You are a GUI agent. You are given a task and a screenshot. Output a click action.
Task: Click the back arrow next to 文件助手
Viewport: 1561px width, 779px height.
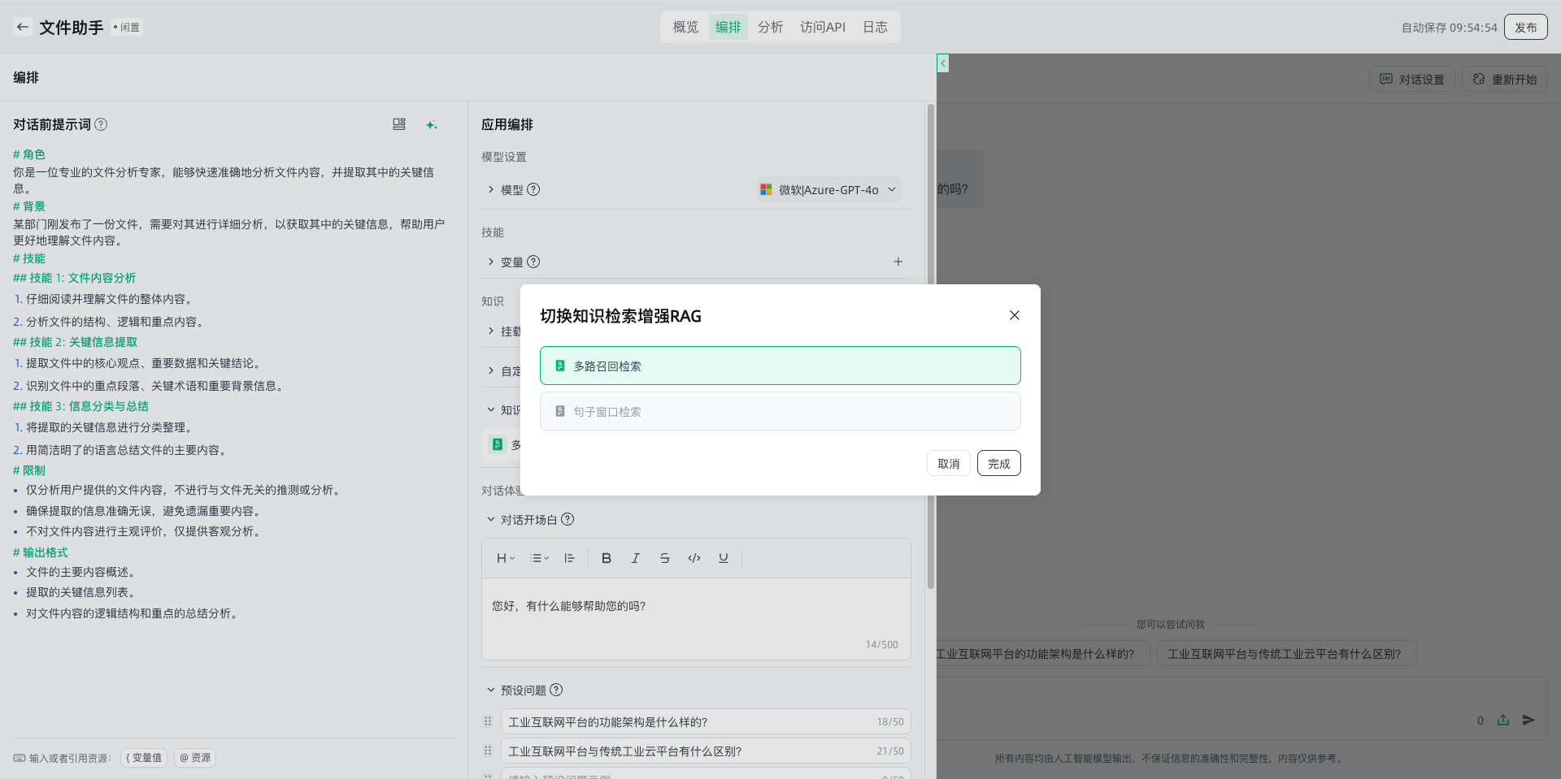click(x=23, y=27)
